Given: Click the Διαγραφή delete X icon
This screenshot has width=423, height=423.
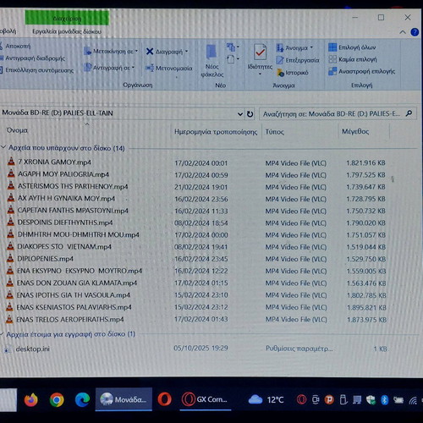Looking at the screenshot, I should [150, 52].
